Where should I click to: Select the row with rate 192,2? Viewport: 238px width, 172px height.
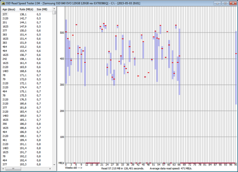click(26, 156)
